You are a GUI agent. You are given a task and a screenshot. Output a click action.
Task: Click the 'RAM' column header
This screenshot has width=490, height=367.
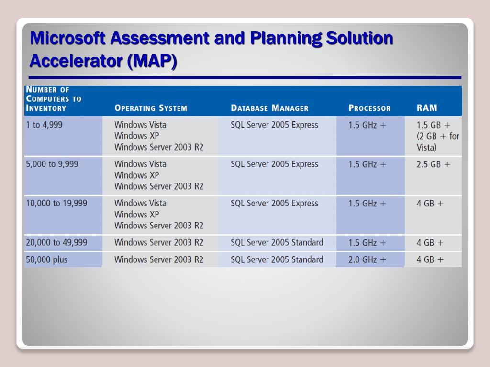427,108
